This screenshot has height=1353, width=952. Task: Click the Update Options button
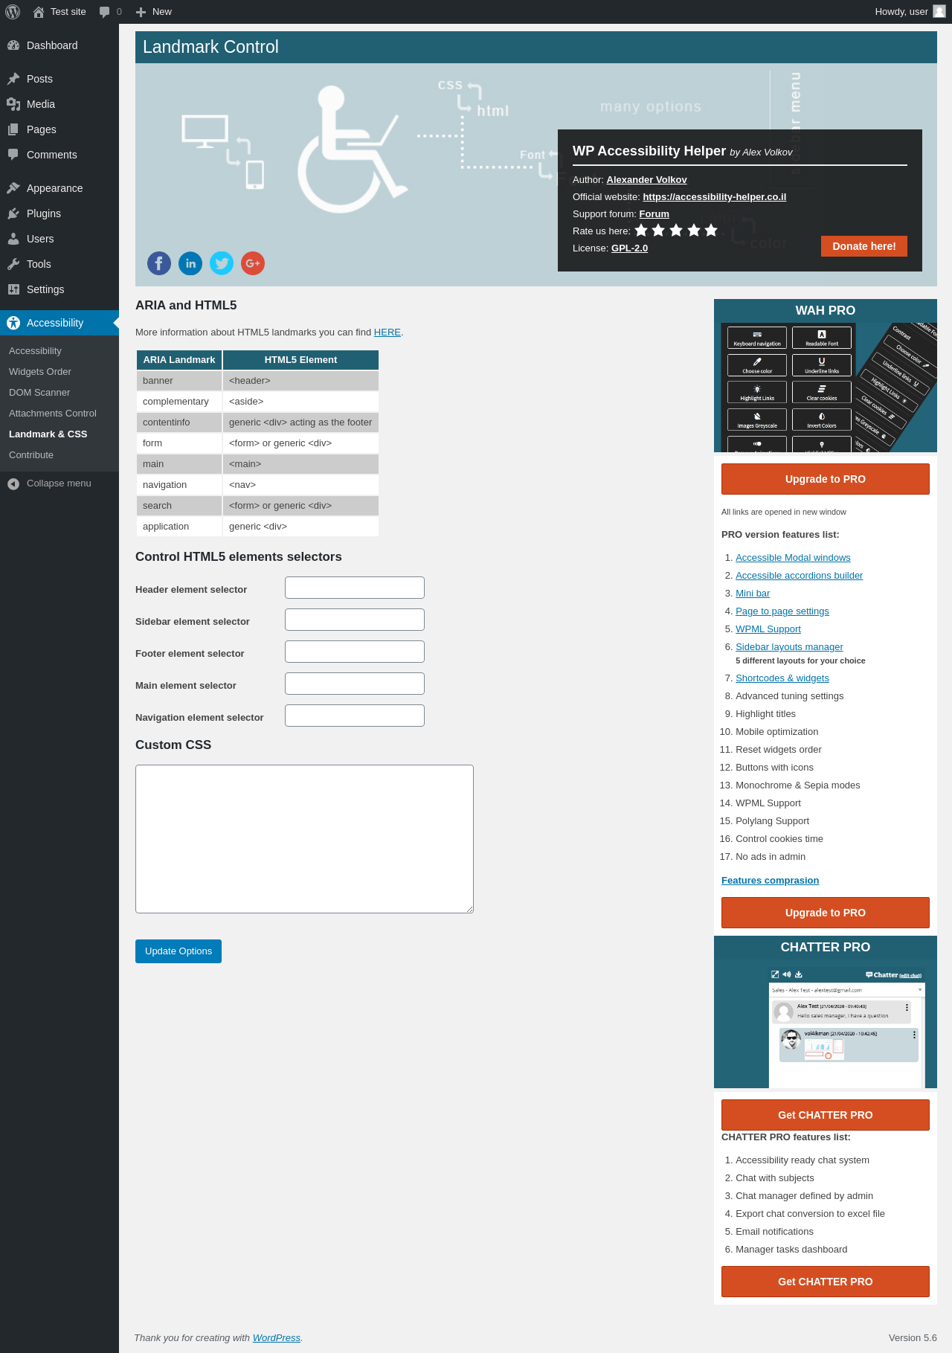(x=178, y=951)
